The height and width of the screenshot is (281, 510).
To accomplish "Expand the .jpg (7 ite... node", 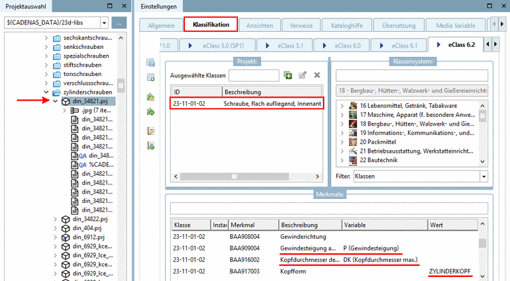I will (x=65, y=111).
